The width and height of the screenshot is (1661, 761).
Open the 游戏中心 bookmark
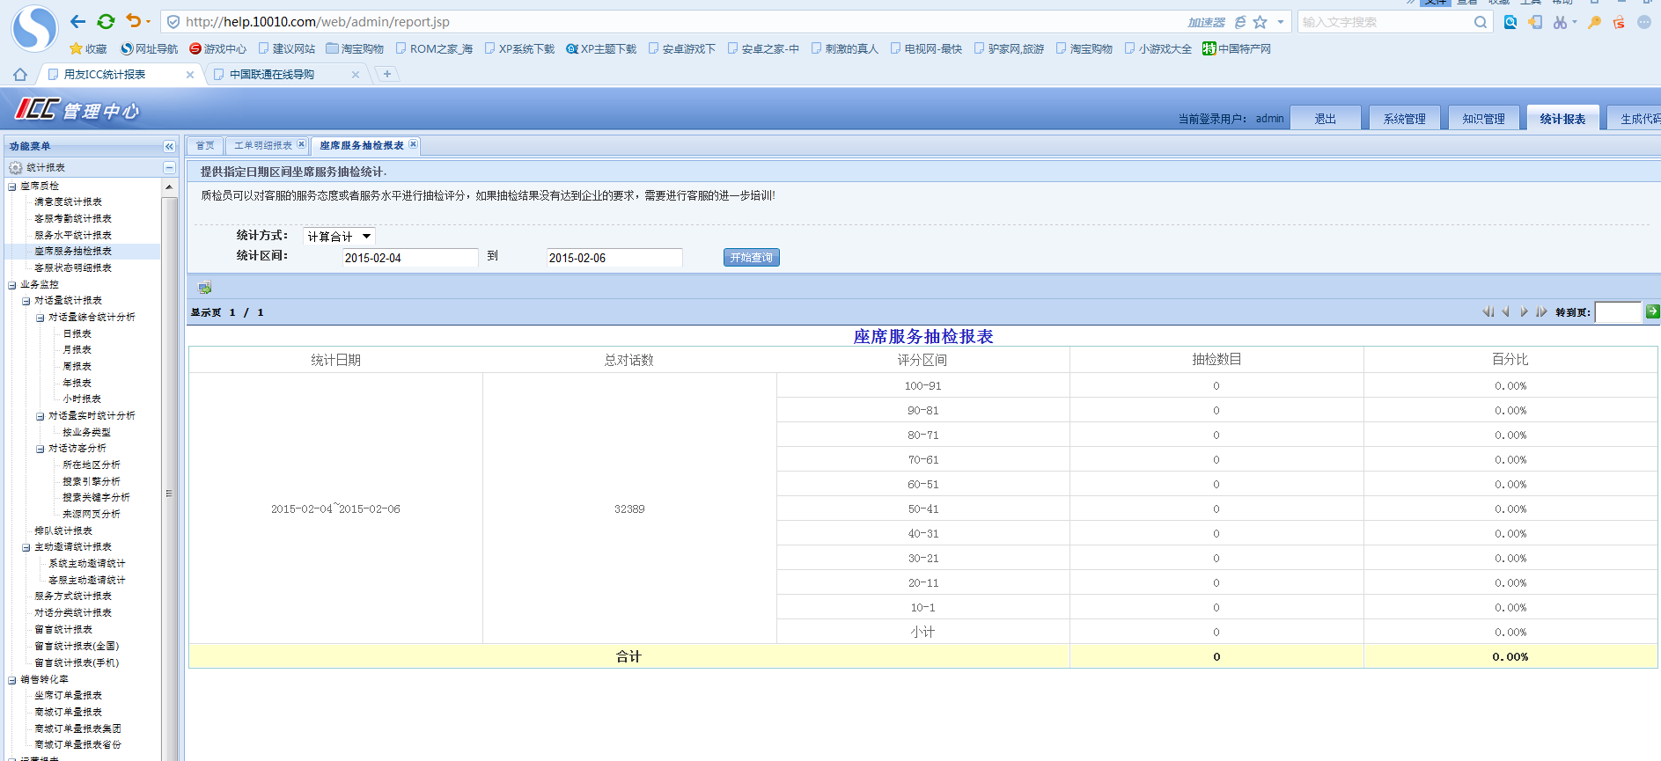[x=217, y=48]
